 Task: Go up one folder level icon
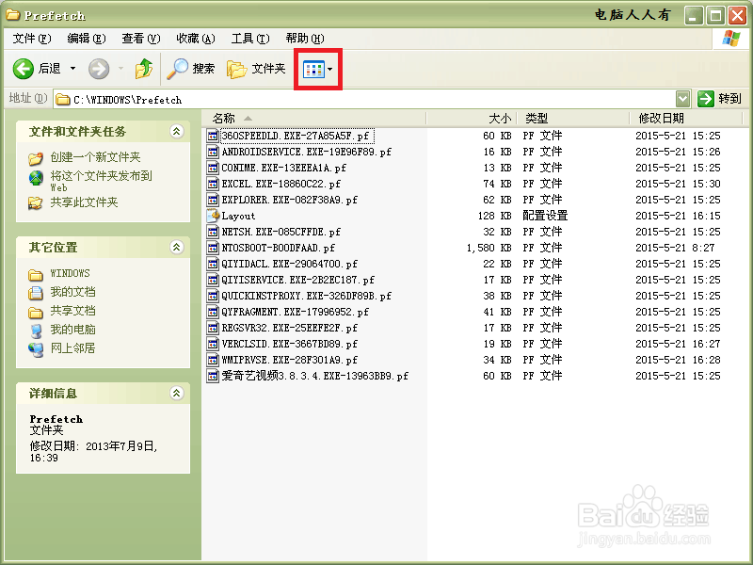pos(144,69)
